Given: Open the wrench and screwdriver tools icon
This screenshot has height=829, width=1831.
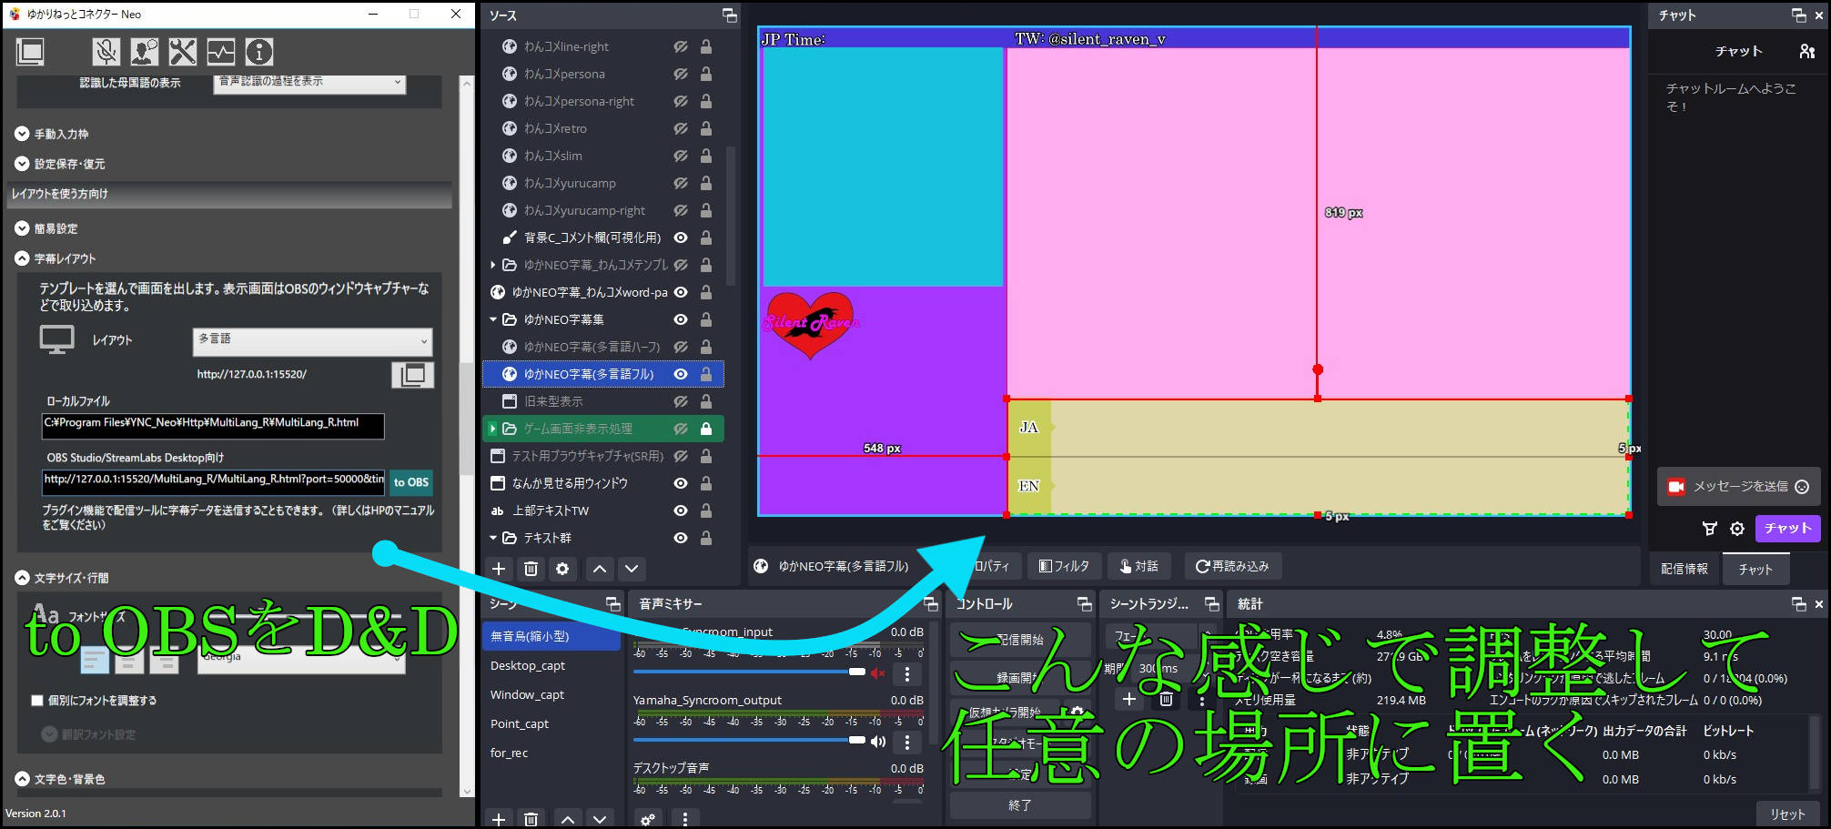Looking at the screenshot, I should pos(182,52).
